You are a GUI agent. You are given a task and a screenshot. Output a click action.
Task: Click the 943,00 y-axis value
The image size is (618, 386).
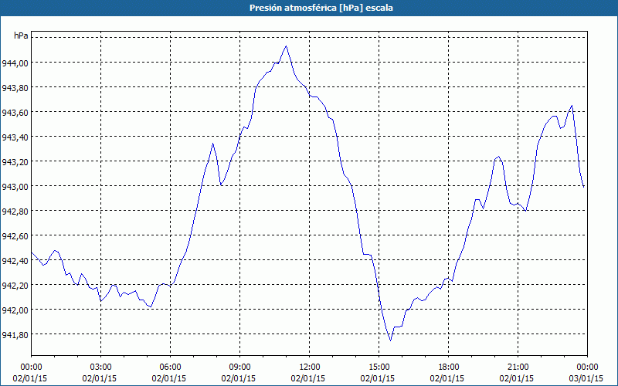tap(14, 186)
